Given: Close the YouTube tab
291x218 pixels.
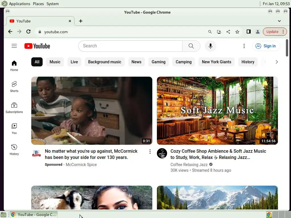Looking at the screenshot, I should coord(70,21).
